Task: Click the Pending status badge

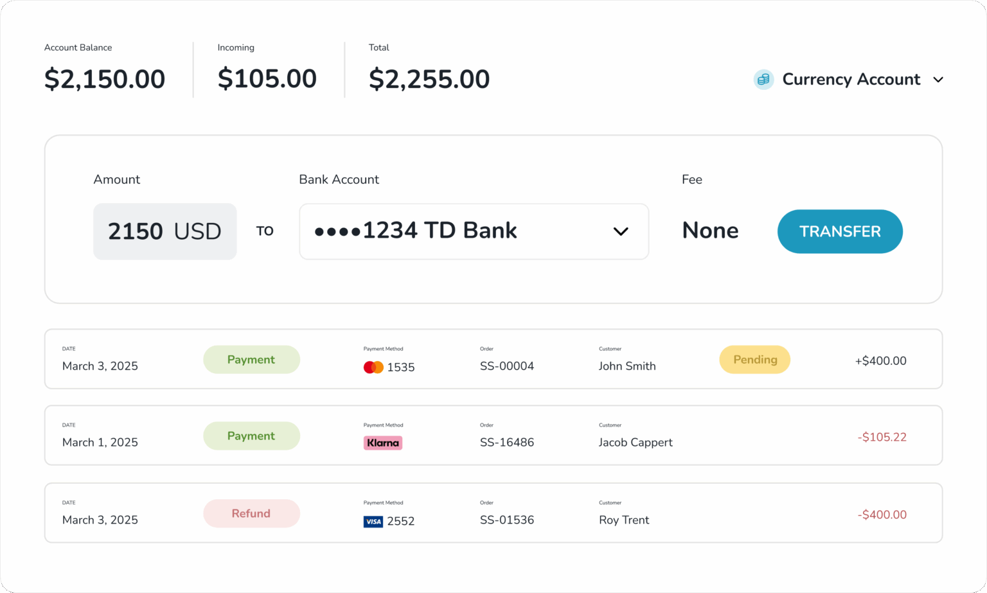Action: (x=754, y=360)
